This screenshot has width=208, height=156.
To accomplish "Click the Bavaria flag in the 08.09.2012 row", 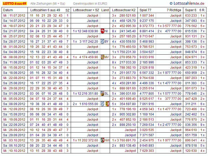I will coord(102,104).
